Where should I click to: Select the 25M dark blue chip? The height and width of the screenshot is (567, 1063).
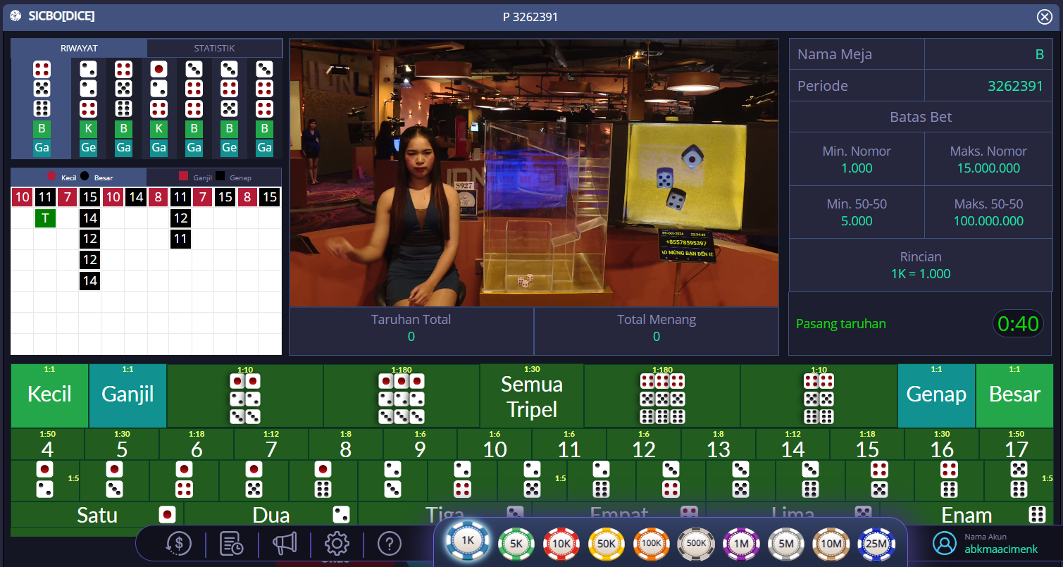[876, 544]
